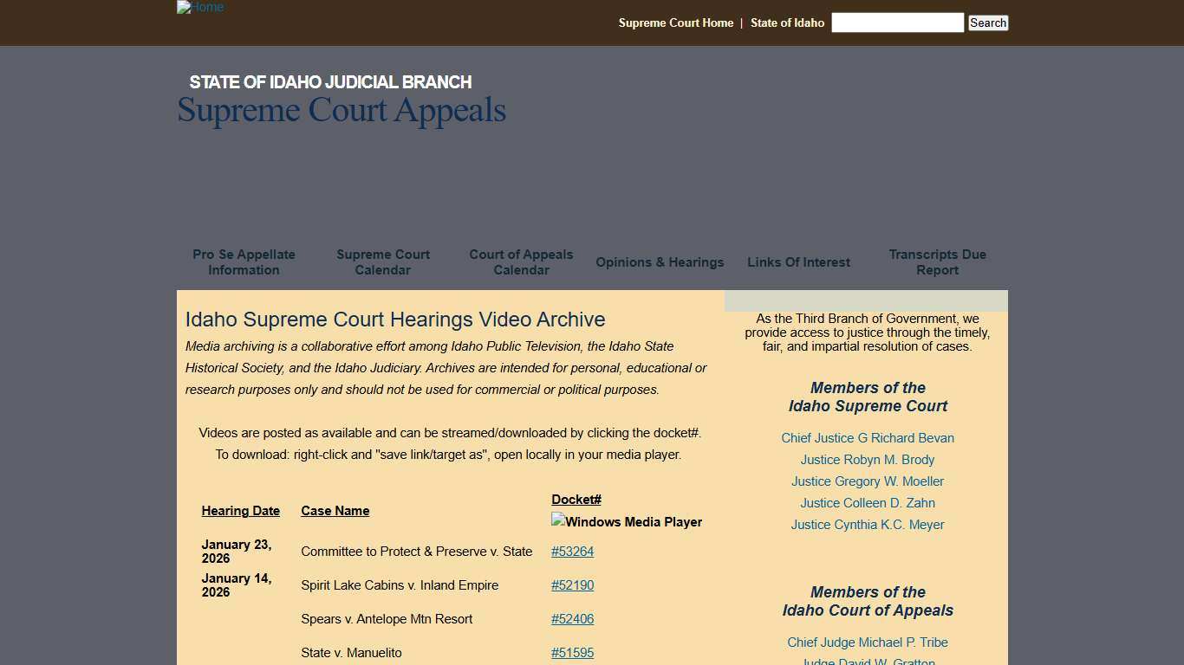The width and height of the screenshot is (1184, 665).
Task: Open the Court of Appeals Calendar tab
Action: click(520, 262)
